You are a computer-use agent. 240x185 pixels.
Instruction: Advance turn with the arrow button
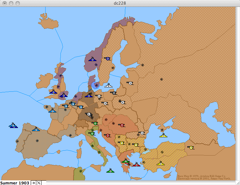33,183
